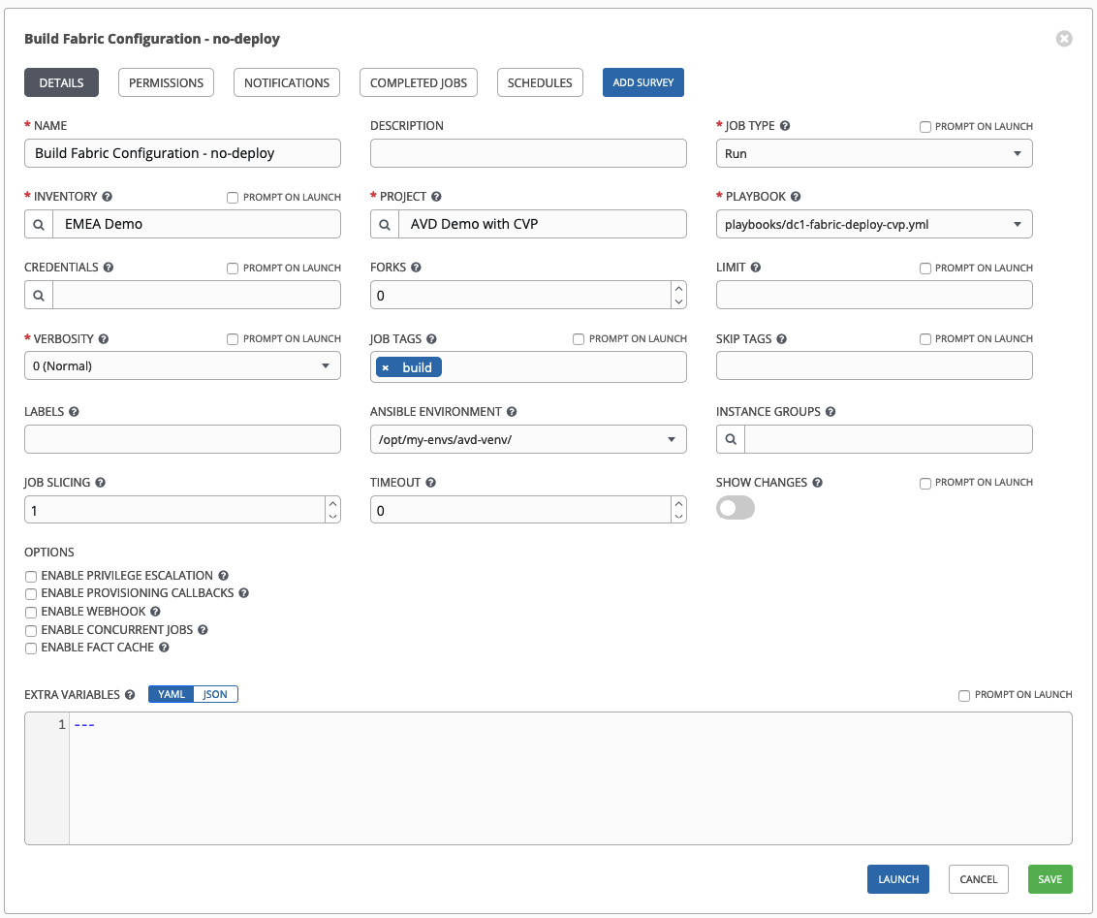The image size is (1097, 918).
Task: Enable the Show Changes toggle
Action: click(x=736, y=507)
